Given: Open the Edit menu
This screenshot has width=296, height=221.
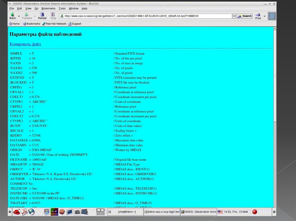Looking at the screenshot, I should point(19,8).
